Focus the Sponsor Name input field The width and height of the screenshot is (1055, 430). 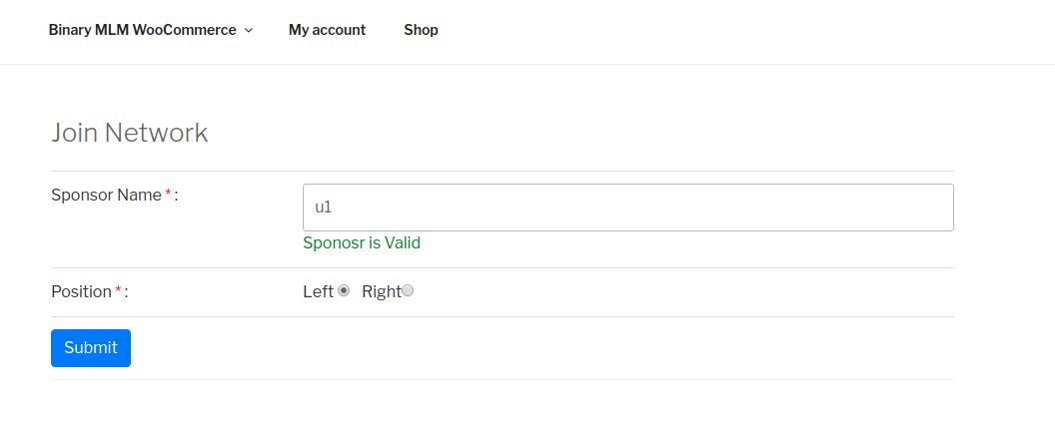pos(627,208)
